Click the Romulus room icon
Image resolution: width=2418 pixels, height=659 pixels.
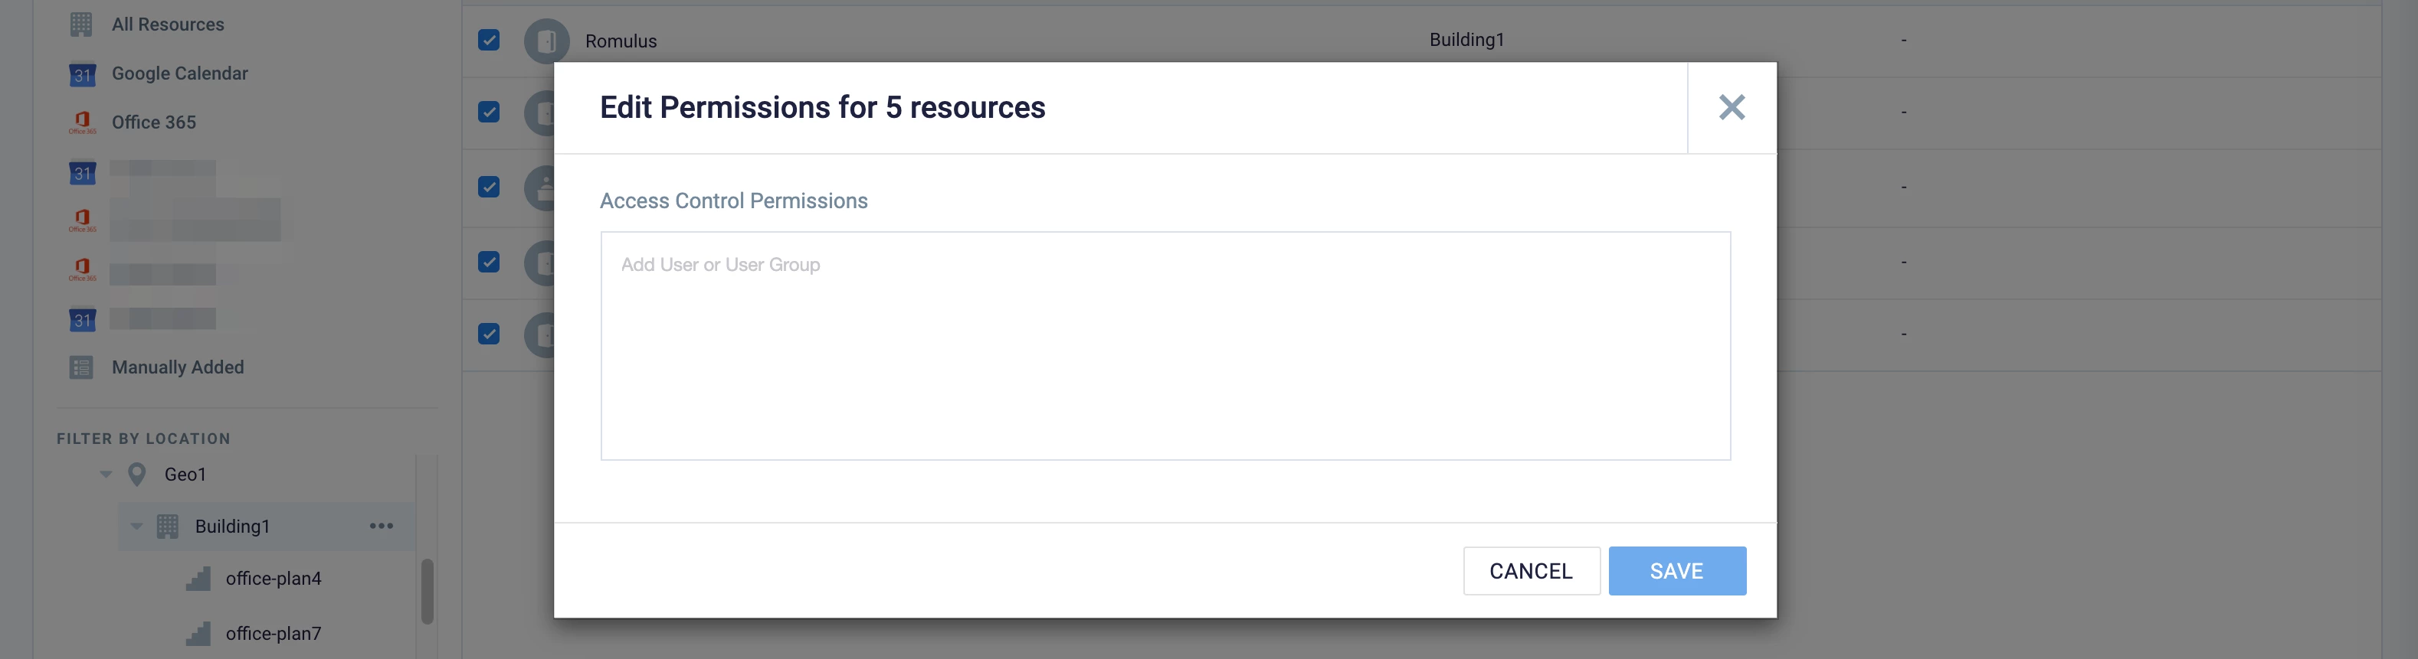pos(546,41)
